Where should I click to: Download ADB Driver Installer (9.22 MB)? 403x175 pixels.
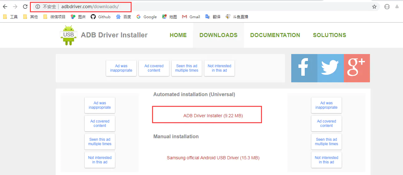coord(213,116)
